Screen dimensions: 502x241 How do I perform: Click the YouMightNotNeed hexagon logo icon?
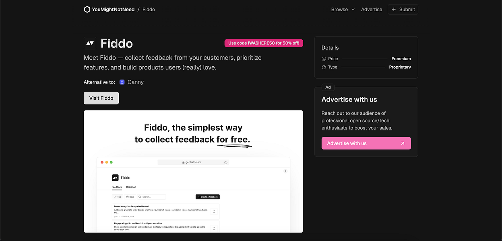point(87,9)
